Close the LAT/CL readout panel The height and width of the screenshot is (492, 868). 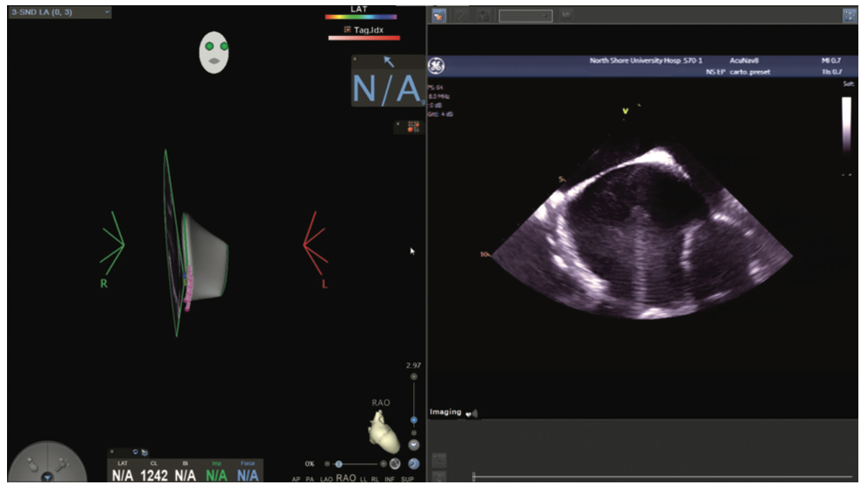point(112,452)
